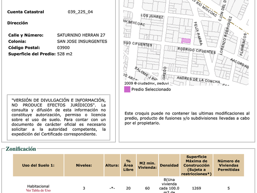Click the 'RODRIGO CIFUENTES' street label on map
This screenshot has height=193, width=257.
tap(196, 51)
